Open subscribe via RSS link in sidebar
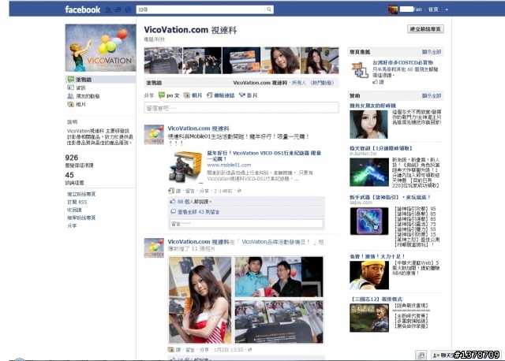 pyautogui.click(x=77, y=202)
